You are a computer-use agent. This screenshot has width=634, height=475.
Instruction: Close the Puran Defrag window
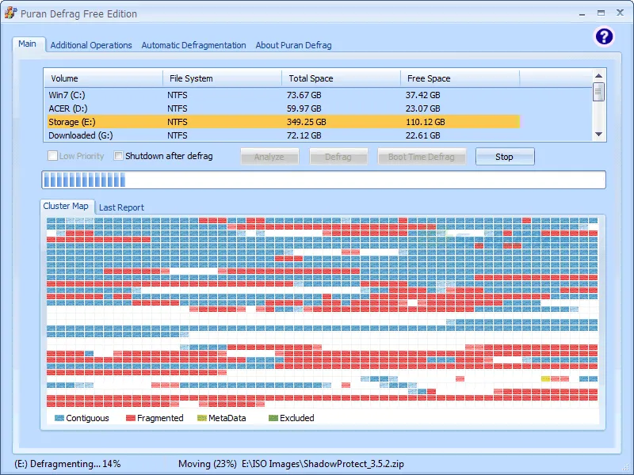[620, 13]
